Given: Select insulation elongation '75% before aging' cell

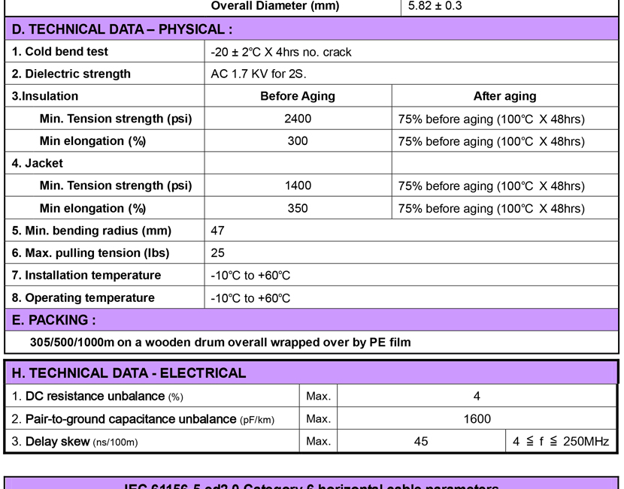Looking at the screenshot, I should click(492, 141).
